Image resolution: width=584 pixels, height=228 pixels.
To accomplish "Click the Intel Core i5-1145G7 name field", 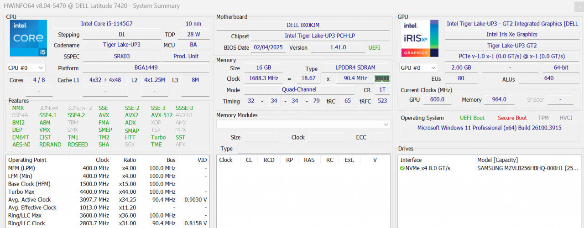I will point(107,24).
